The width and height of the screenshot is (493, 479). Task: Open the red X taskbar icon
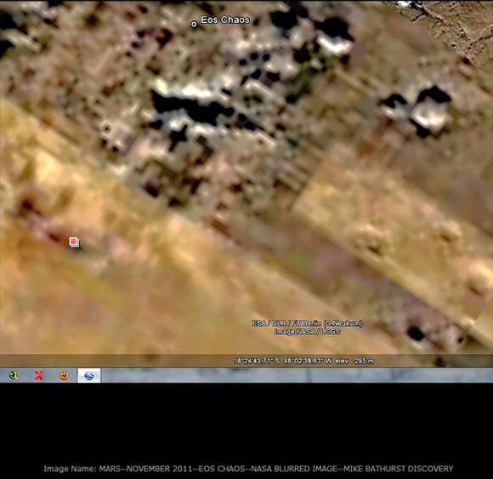click(x=38, y=375)
